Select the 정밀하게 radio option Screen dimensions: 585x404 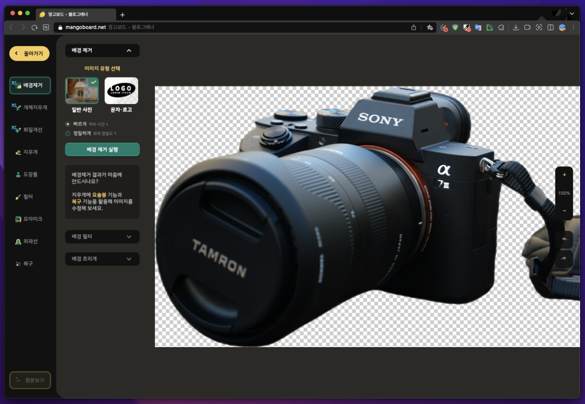click(x=68, y=134)
